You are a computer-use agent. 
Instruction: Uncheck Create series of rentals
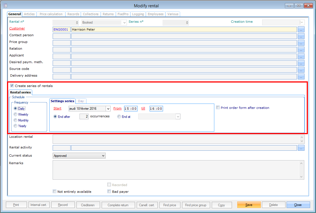click(12, 86)
